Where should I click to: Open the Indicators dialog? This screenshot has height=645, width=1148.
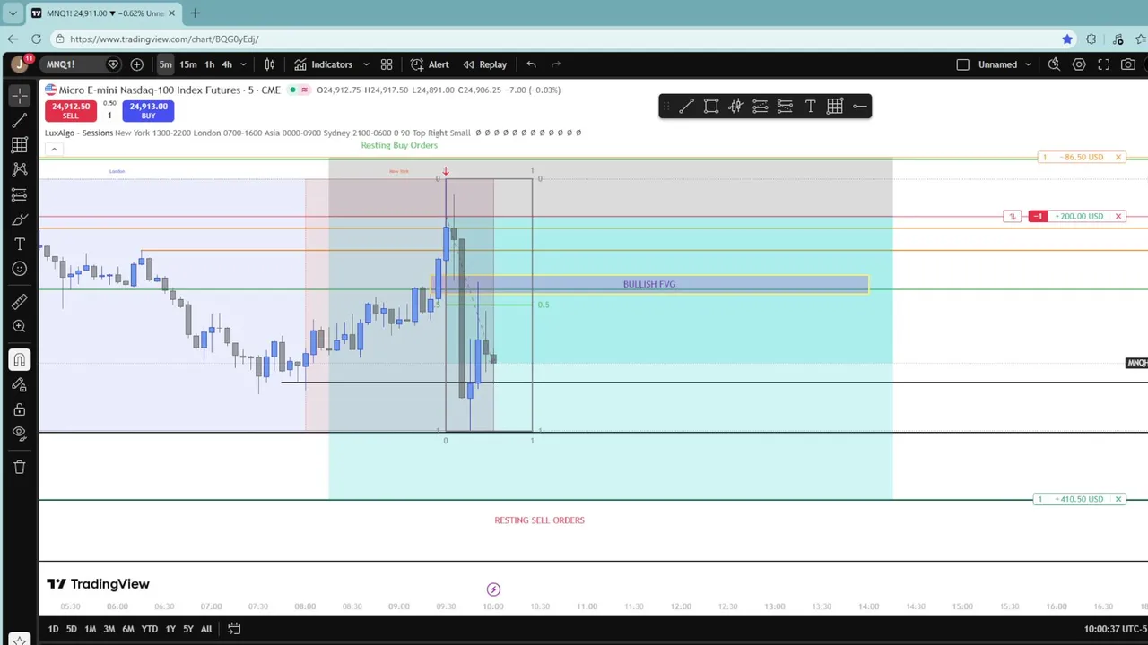click(323, 64)
